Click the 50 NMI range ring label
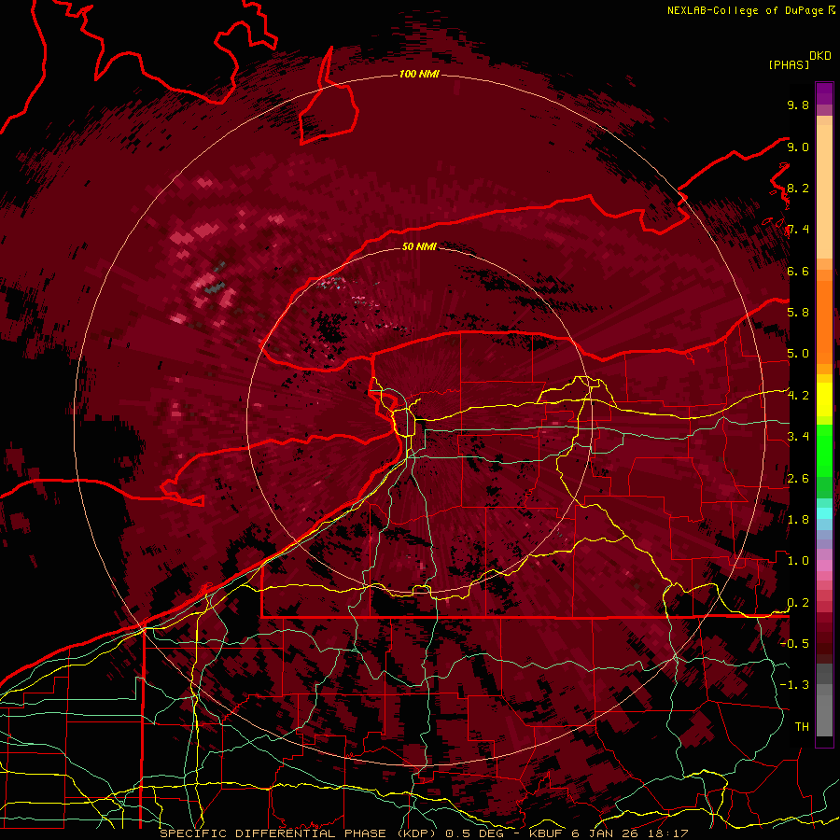 pyautogui.click(x=419, y=246)
